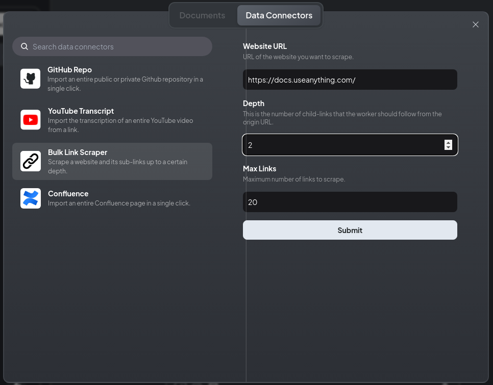The image size is (493, 385).
Task: Open the GitHub Repo connector
Action: [x=112, y=79]
